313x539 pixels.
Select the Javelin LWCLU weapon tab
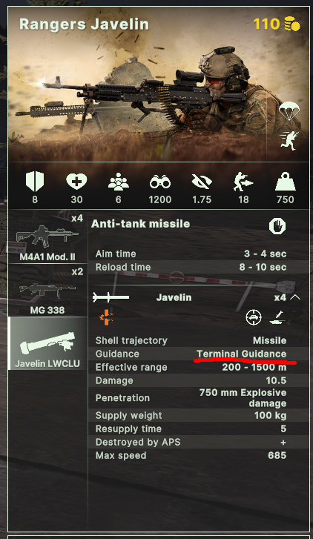click(x=47, y=343)
